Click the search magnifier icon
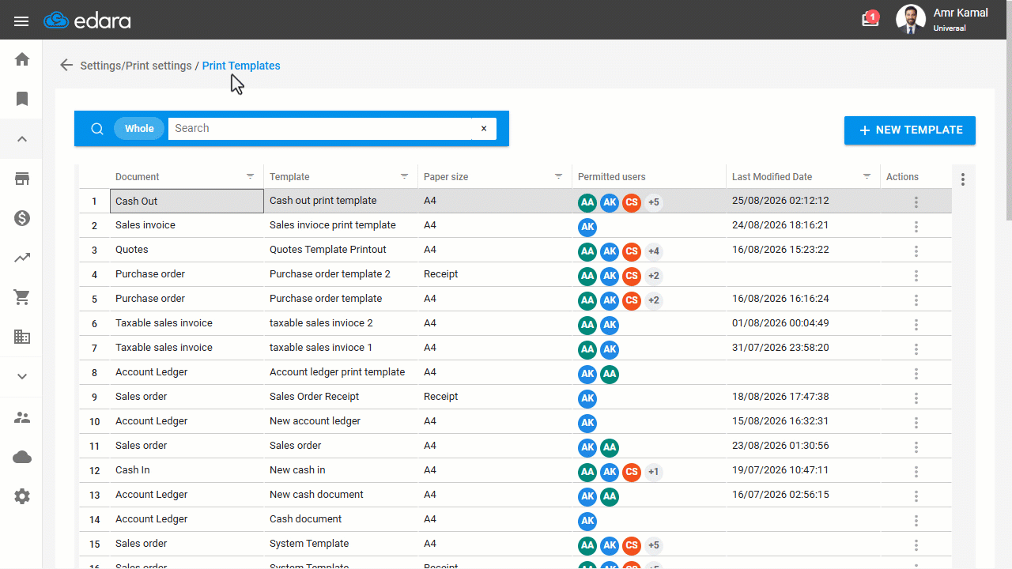The width and height of the screenshot is (1012, 569). tap(97, 129)
